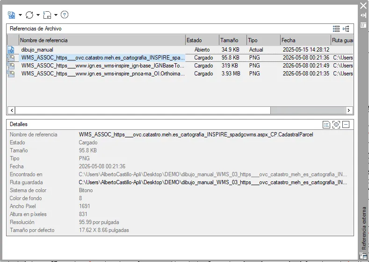This screenshot has width=369, height=262.
Task: Click Tamaño por defecto value 17.62 X 8.66
Action: tap(104, 230)
